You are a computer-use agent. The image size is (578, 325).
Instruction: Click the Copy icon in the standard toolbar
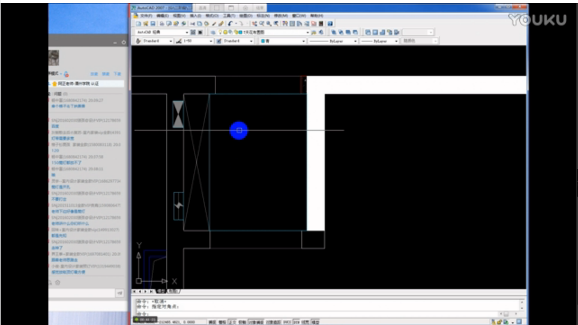pos(199,23)
